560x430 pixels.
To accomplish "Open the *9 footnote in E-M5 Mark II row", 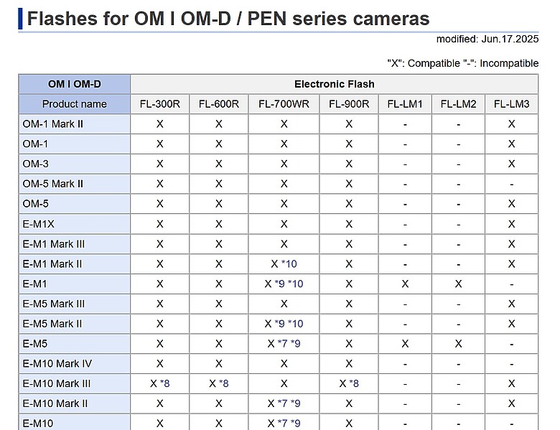I will pos(280,324).
